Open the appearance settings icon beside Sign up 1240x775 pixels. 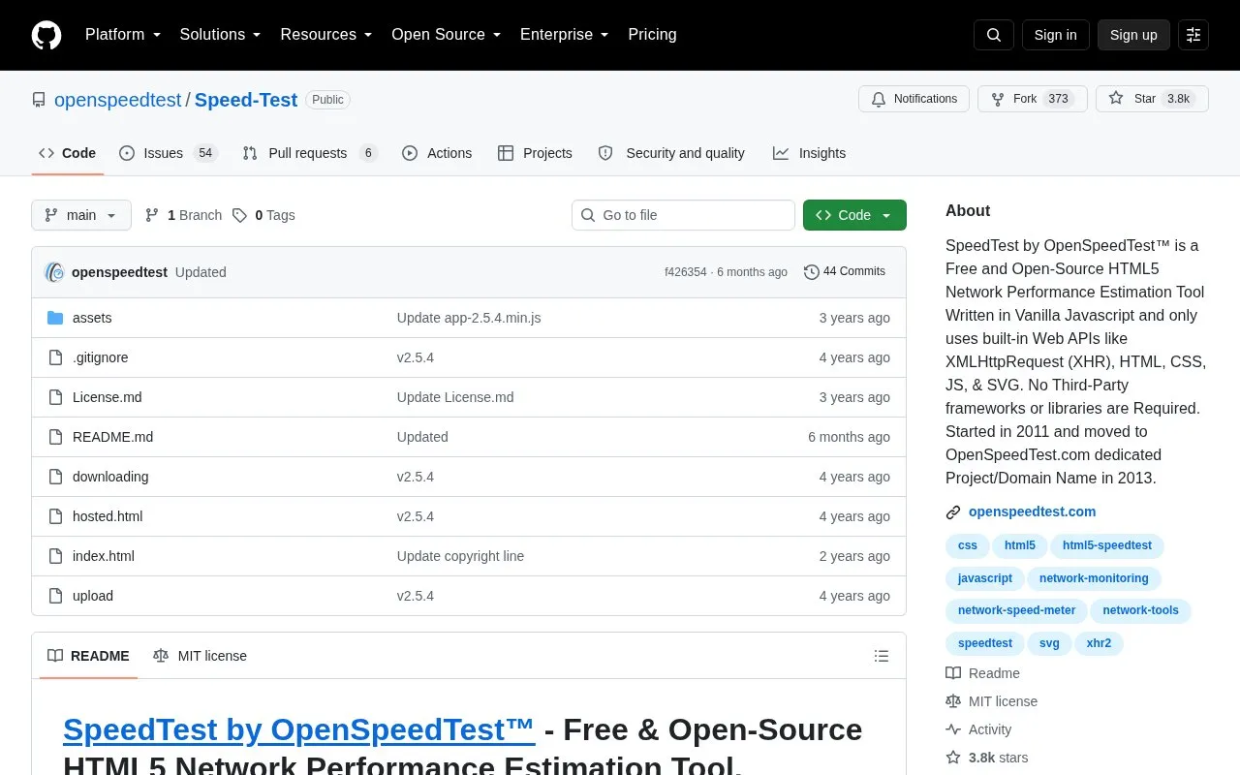click(1193, 35)
